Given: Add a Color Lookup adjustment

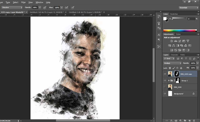Looking at the screenshot, I should tap(190, 45).
